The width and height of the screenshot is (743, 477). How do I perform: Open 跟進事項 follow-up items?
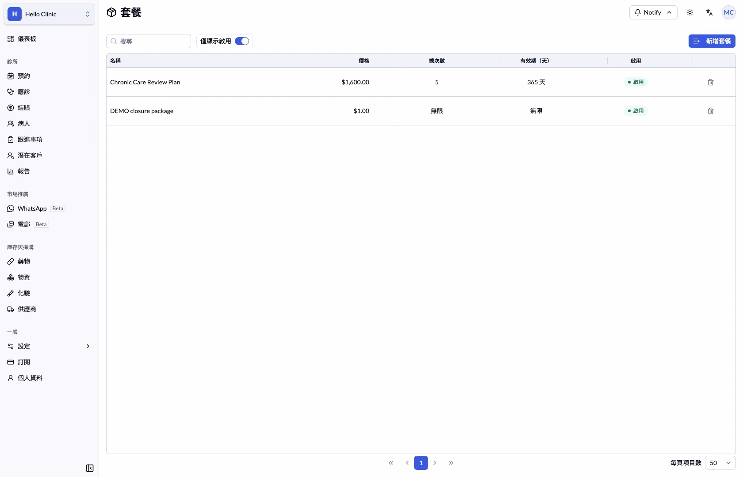pyautogui.click(x=49, y=140)
